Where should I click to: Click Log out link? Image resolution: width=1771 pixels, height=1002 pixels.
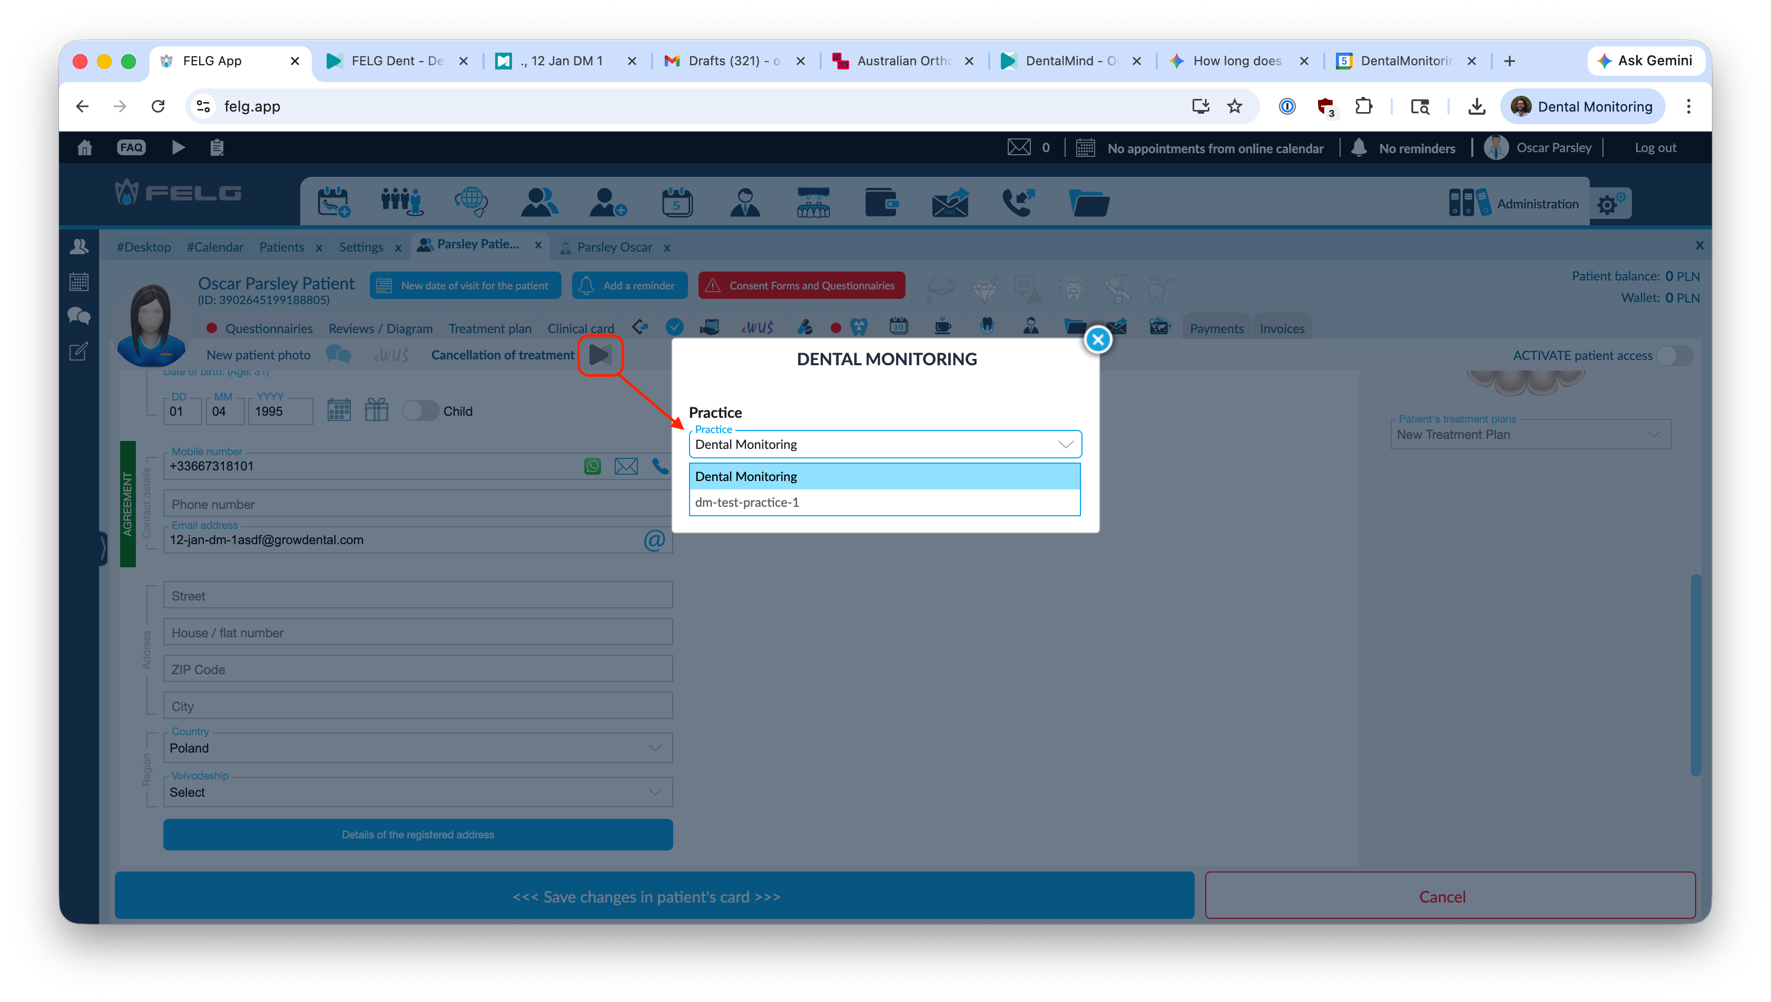(1655, 148)
